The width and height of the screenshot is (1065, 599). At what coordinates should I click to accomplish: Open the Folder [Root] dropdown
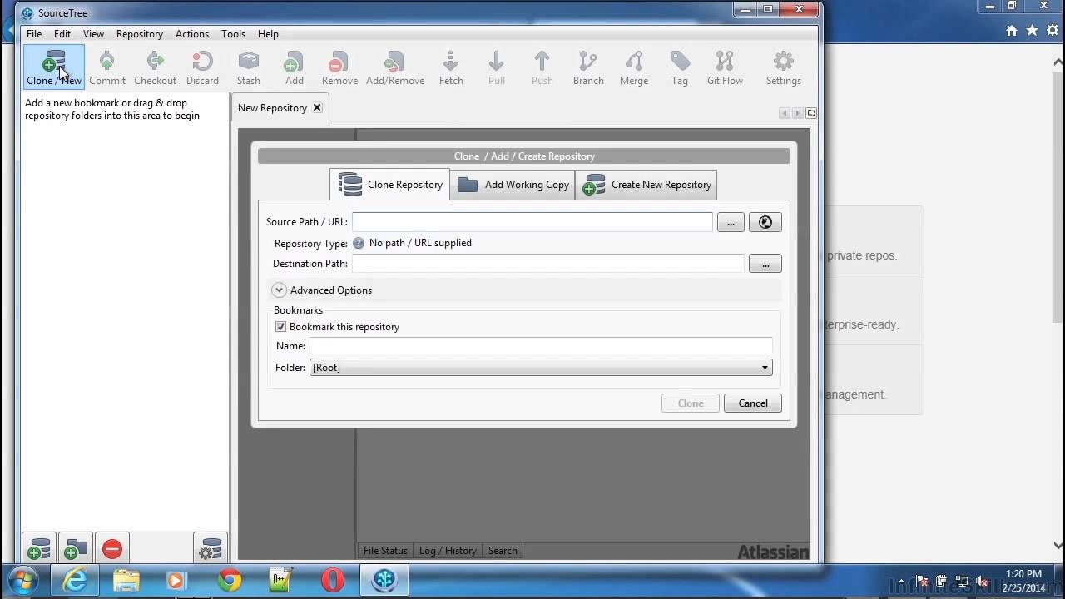point(541,368)
